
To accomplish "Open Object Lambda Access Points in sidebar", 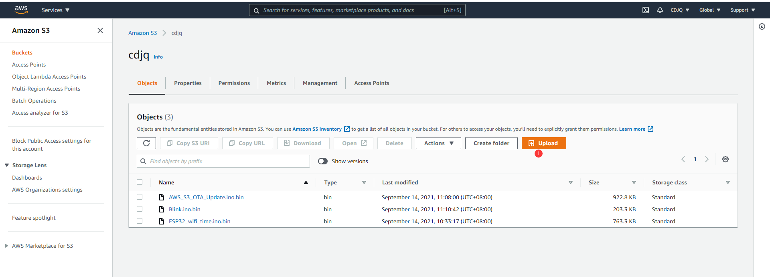I will coord(49,77).
